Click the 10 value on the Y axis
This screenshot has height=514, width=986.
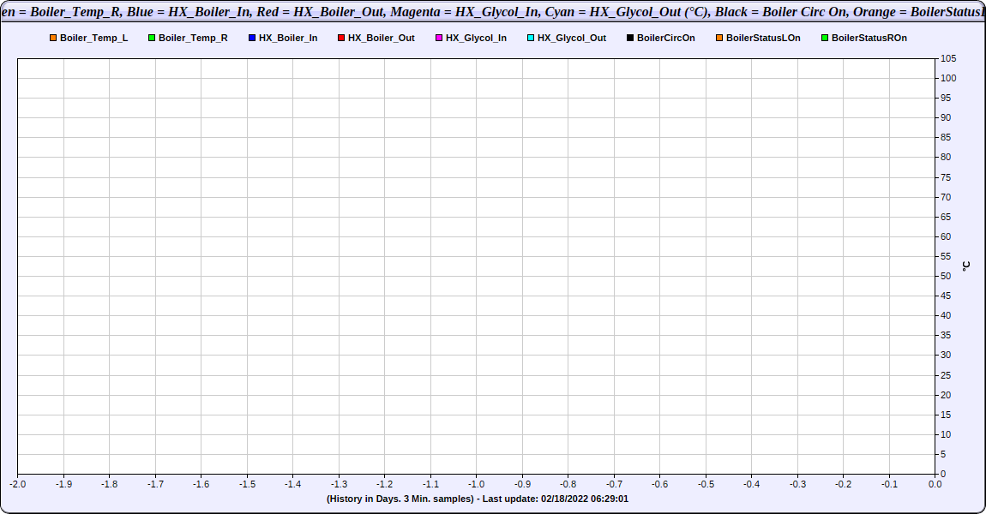pyautogui.click(x=946, y=434)
